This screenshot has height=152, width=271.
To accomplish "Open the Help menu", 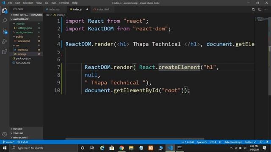I will (75, 3).
